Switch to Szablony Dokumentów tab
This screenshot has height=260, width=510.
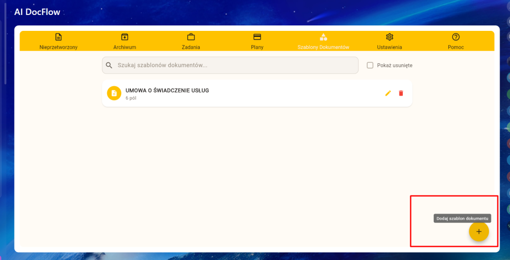click(x=323, y=41)
